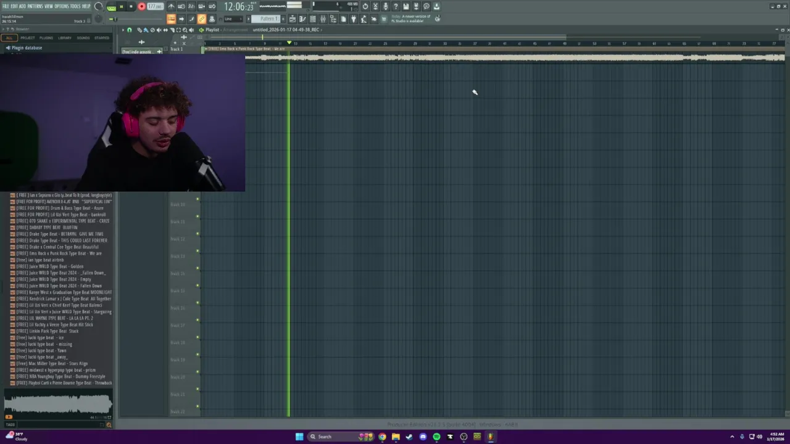
Task: Click the speech bubble chat icon
Action: (x=426, y=6)
